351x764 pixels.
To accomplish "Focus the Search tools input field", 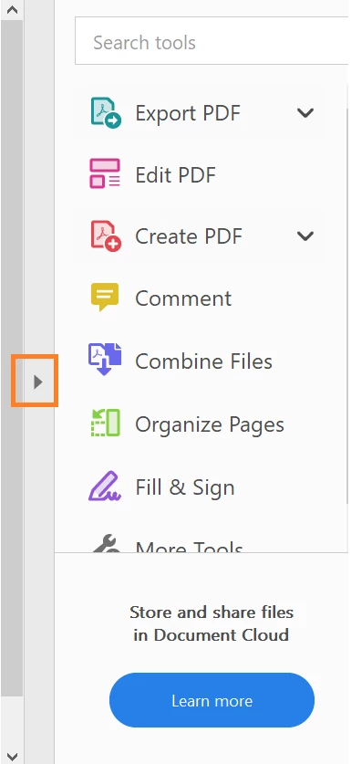I will [x=212, y=41].
